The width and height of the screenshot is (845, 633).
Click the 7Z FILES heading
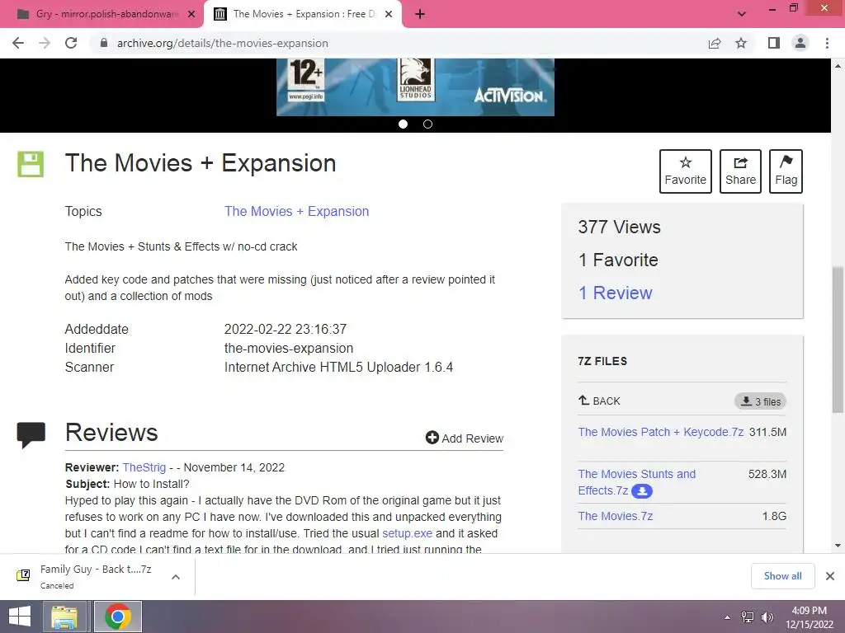tap(602, 361)
